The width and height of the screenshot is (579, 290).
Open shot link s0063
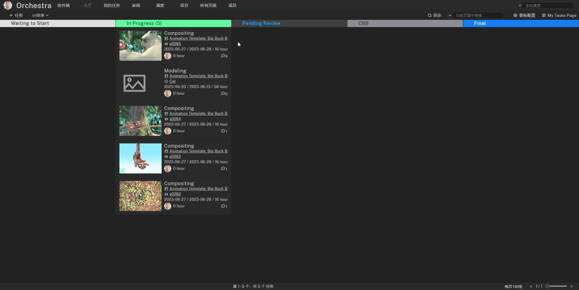[x=175, y=156]
